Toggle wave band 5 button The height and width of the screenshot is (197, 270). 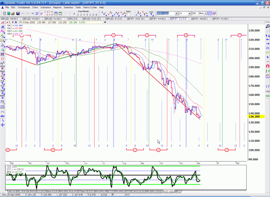[87, 15]
